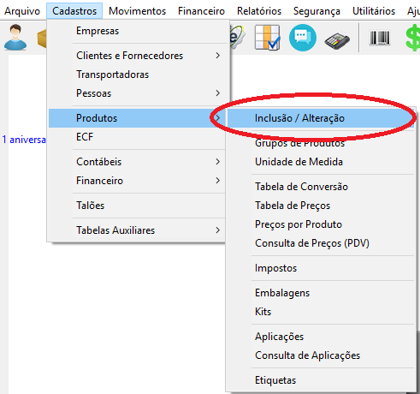
Task: Click the Etiquetas menu entry
Action: pos(321,380)
